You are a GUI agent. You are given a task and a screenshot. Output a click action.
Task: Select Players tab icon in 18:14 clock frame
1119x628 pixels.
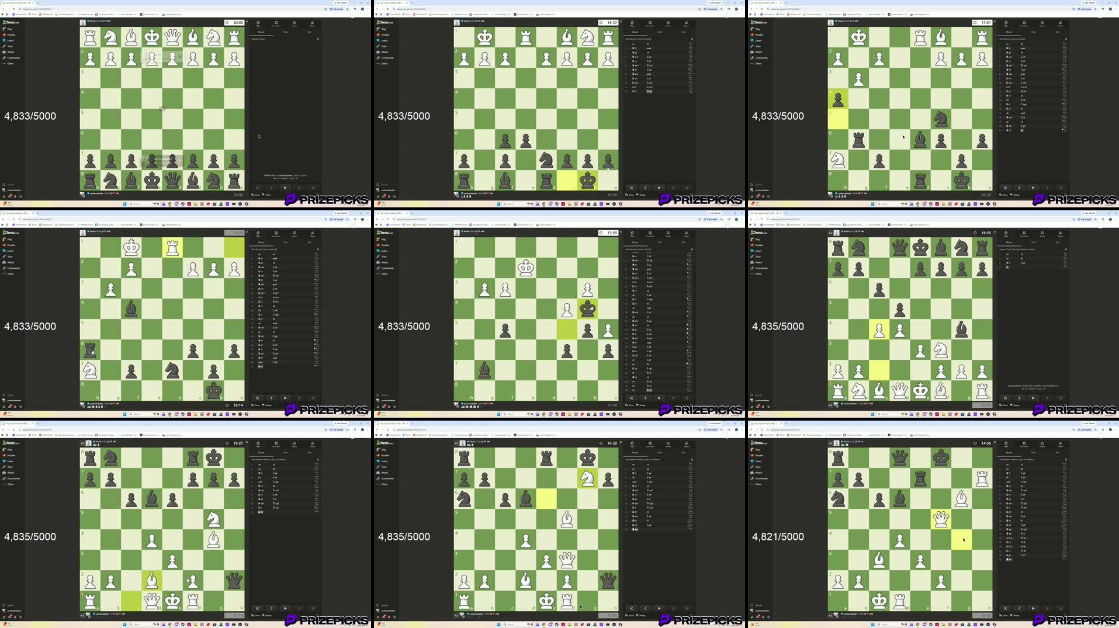[312, 234]
